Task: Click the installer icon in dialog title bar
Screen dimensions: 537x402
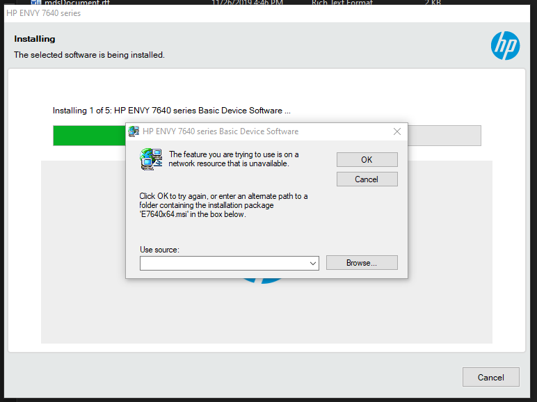Action: pos(134,131)
